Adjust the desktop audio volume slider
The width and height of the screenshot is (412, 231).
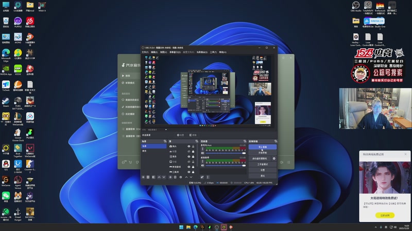226,165
